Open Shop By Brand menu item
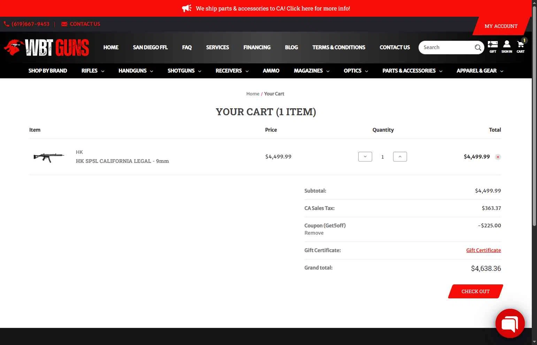The height and width of the screenshot is (345, 537). coord(48,71)
